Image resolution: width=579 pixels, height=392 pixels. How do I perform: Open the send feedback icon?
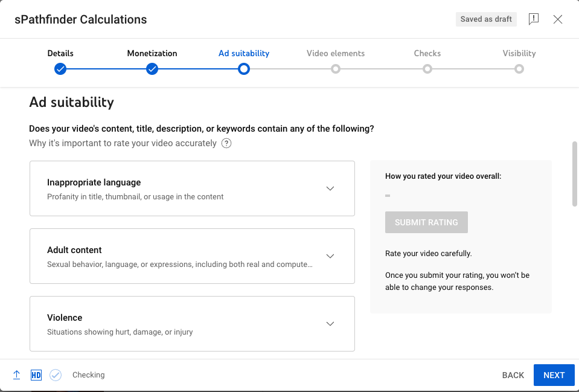tap(534, 19)
